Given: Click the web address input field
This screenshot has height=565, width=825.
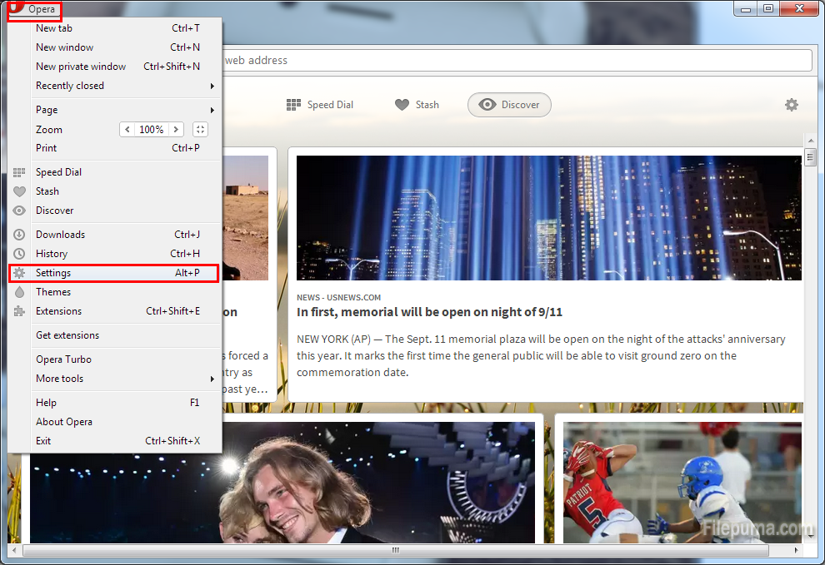Looking at the screenshot, I should (x=517, y=61).
